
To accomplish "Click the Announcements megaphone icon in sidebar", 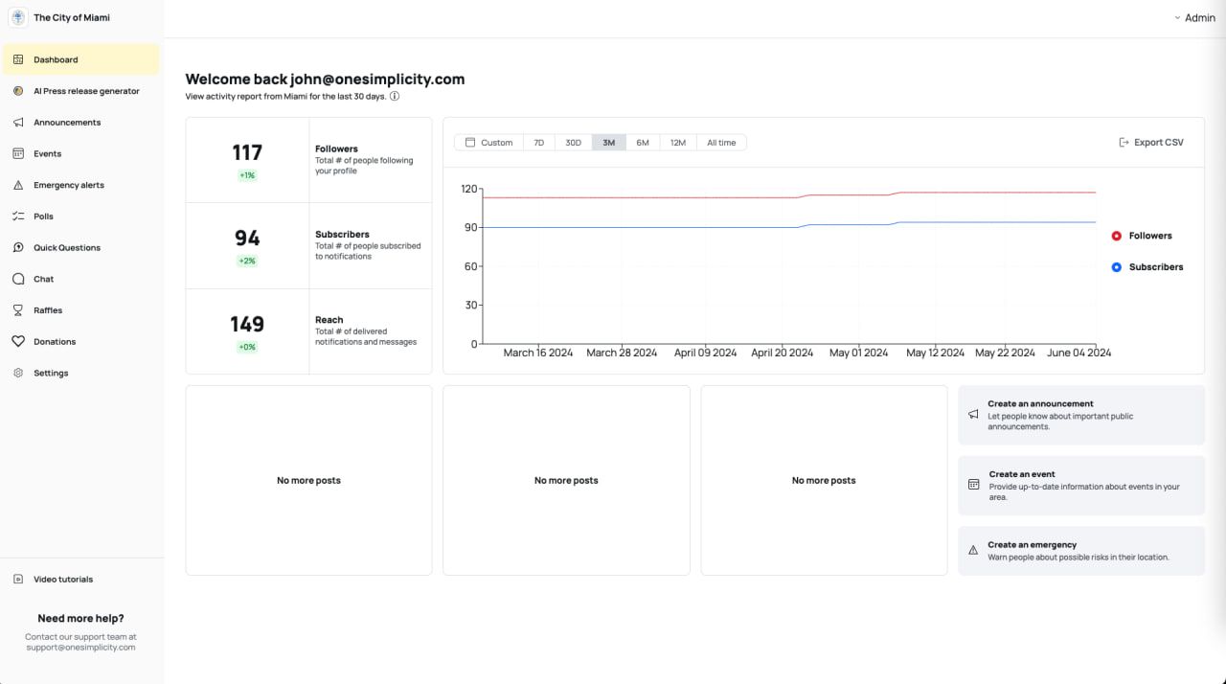I will pos(18,123).
